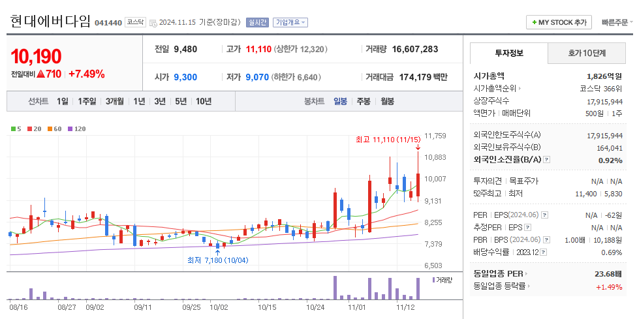Select the 월봉 monthly candle chart
The width and height of the screenshot is (637, 319).
387,101
